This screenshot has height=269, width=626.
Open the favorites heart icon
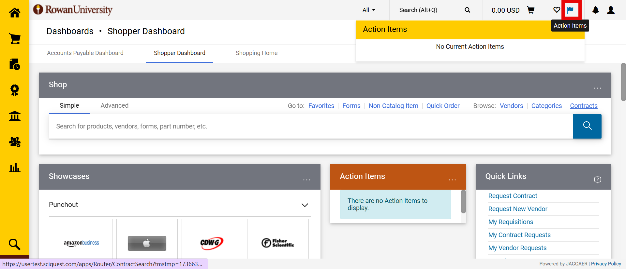click(557, 10)
